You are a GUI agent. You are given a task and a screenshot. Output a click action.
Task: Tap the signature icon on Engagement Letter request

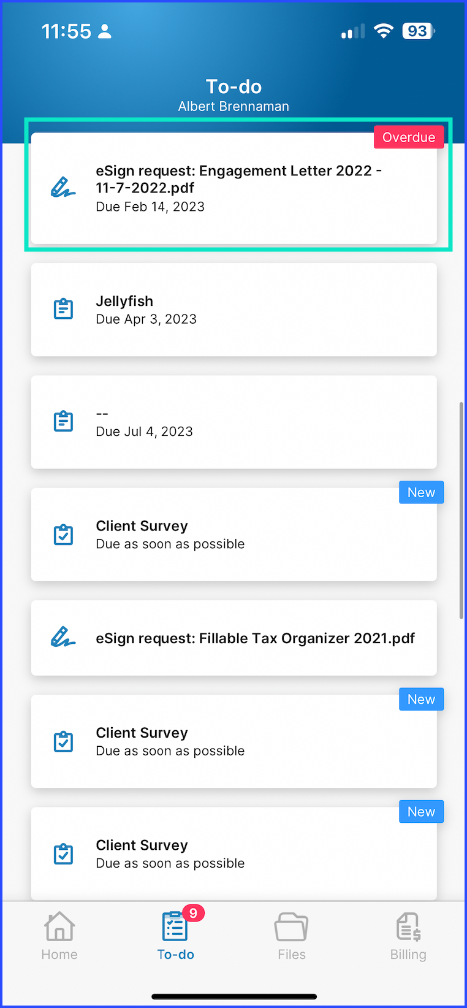coord(63,187)
